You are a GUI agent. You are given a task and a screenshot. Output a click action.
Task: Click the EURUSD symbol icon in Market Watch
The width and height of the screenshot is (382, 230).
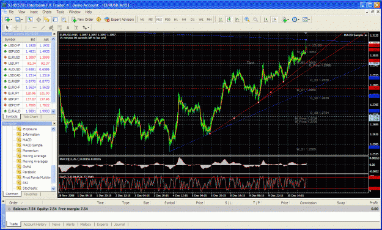5,57
